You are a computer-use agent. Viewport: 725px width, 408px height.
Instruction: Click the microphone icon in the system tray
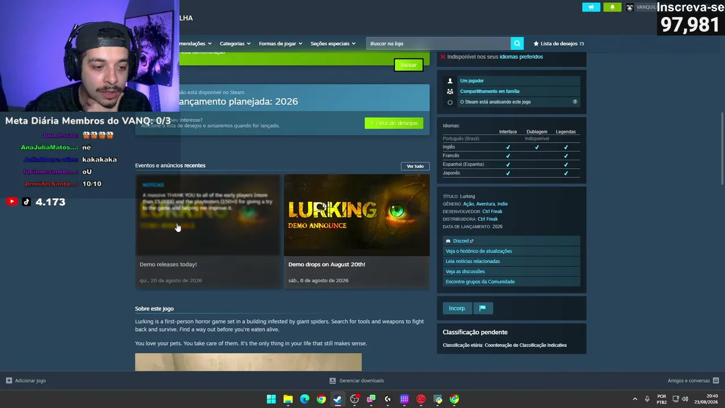pos(647,399)
